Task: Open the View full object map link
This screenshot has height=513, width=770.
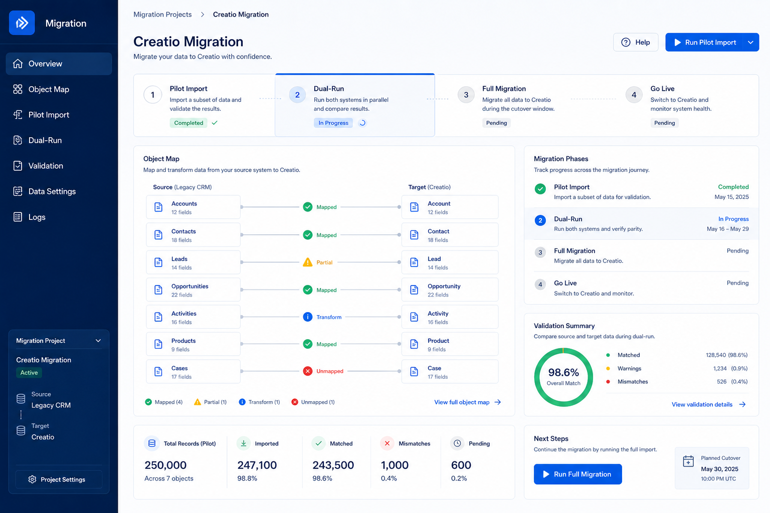Action: tap(468, 402)
